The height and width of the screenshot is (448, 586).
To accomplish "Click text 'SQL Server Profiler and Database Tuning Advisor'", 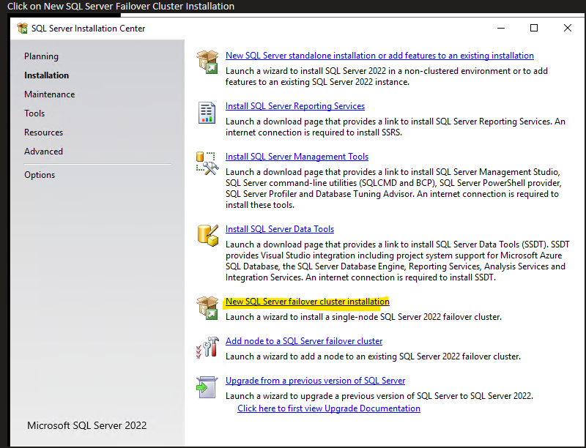I will click(320, 194).
